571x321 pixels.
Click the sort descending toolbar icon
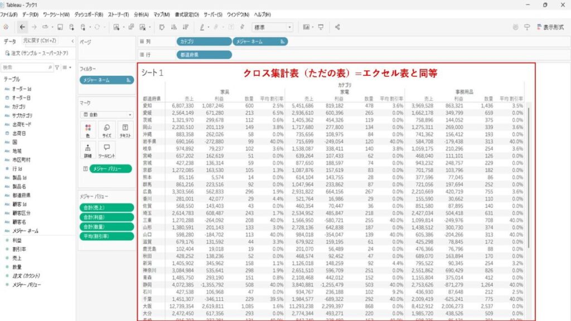click(x=184, y=26)
